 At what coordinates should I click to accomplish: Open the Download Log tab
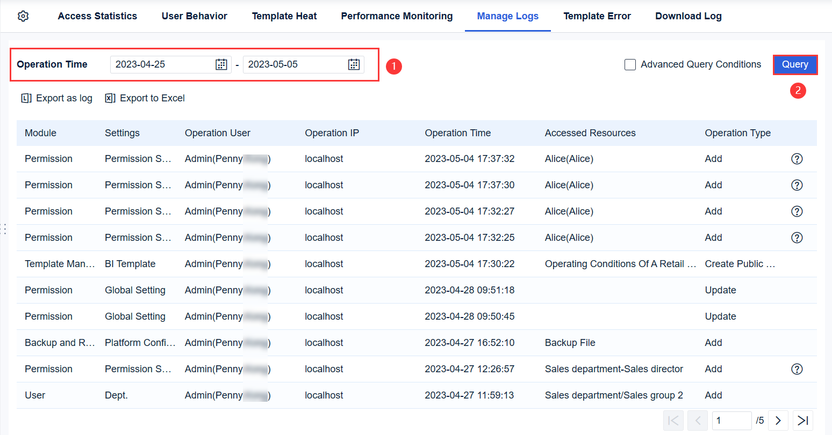688,16
